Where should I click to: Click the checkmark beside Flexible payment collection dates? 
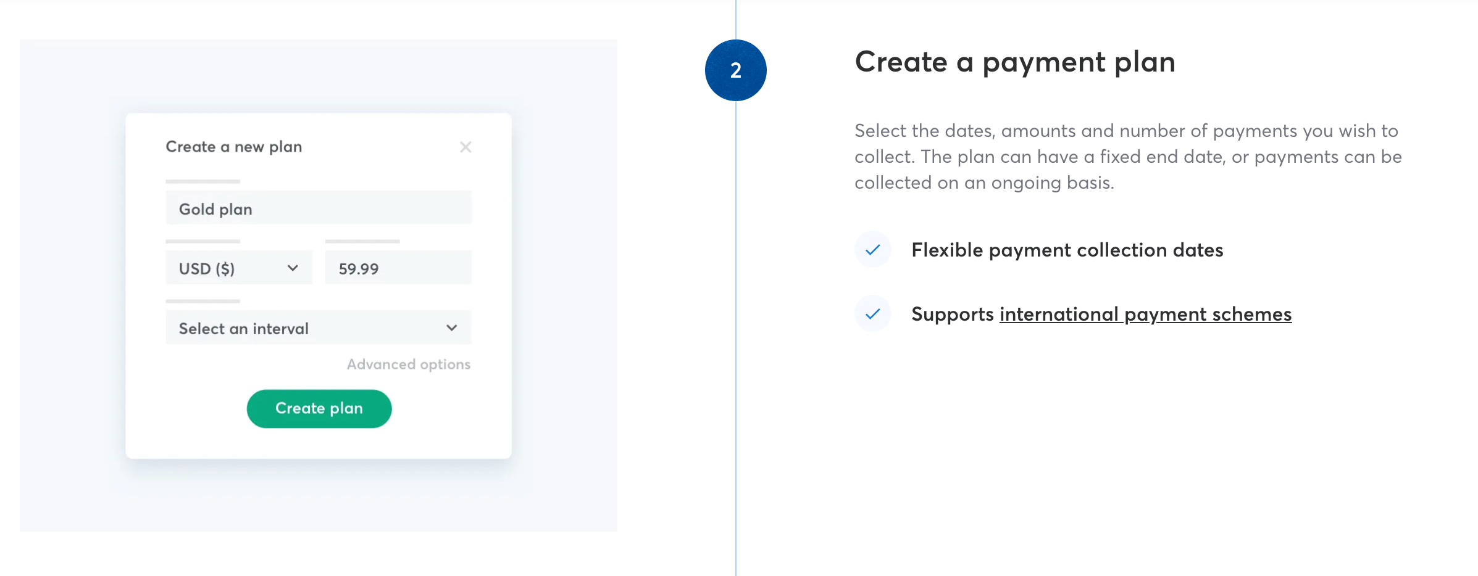pyautogui.click(x=872, y=250)
